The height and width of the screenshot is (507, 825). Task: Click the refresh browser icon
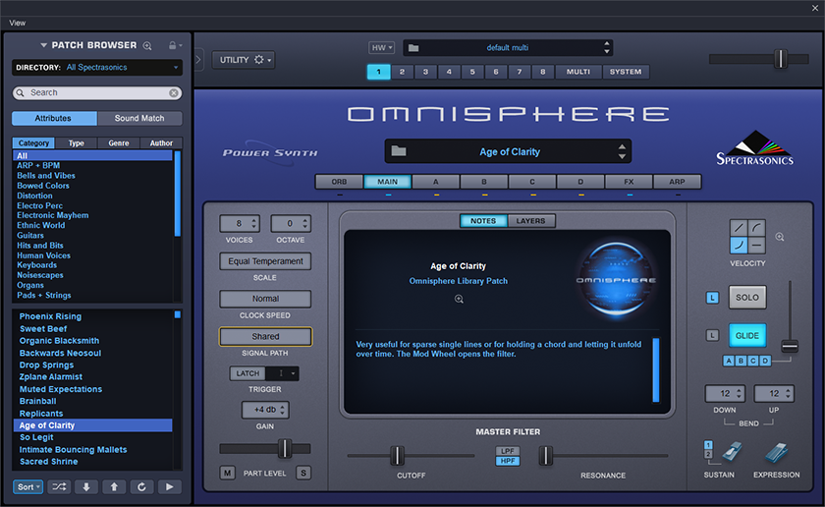pos(141,487)
